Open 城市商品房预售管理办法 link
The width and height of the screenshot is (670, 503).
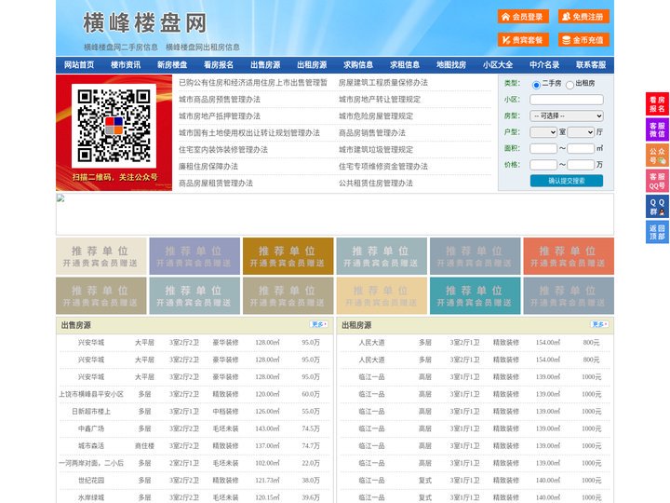pyautogui.click(x=220, y=100)
